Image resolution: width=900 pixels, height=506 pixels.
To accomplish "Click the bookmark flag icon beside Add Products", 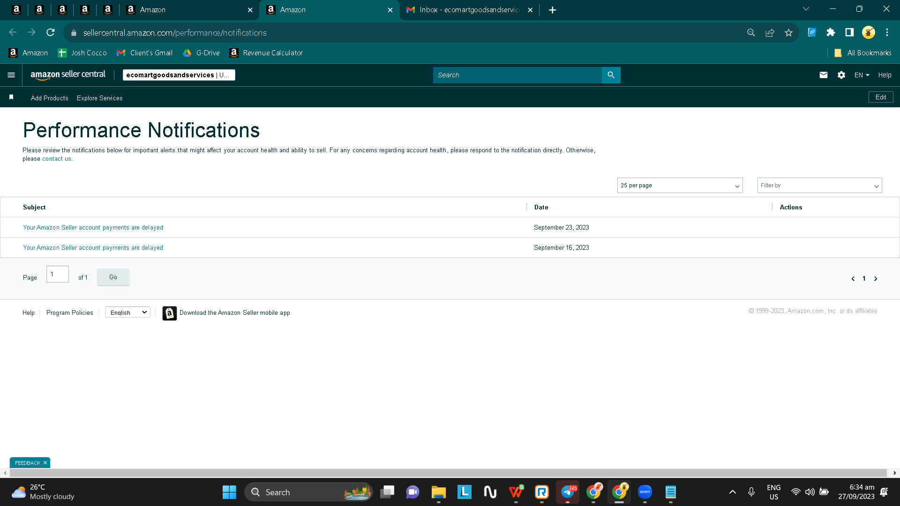I will pos(11,97).
